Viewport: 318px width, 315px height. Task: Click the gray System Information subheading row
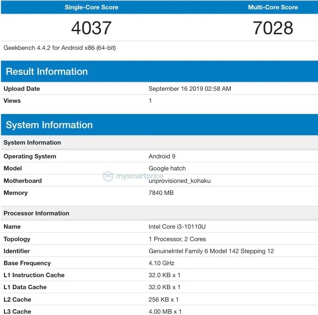pyautogui.click(x=159, y=142)
